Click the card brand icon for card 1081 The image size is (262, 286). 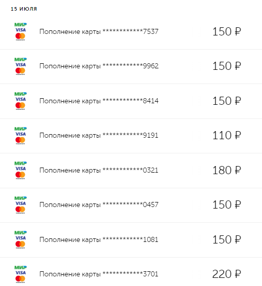[20, 239]
